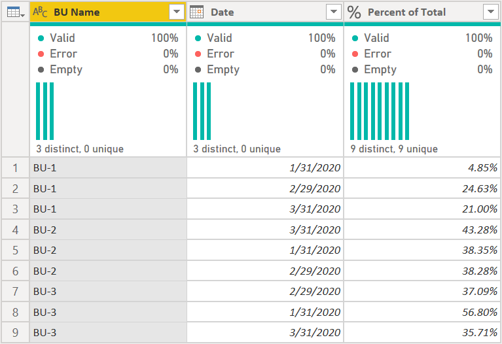
Task: Click BU-3 cell in row 8
Action: click(x=108, y=312)
